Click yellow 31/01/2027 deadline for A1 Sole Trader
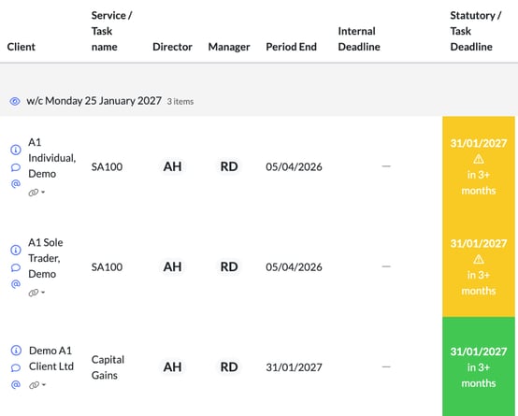 tap(479, 243)
